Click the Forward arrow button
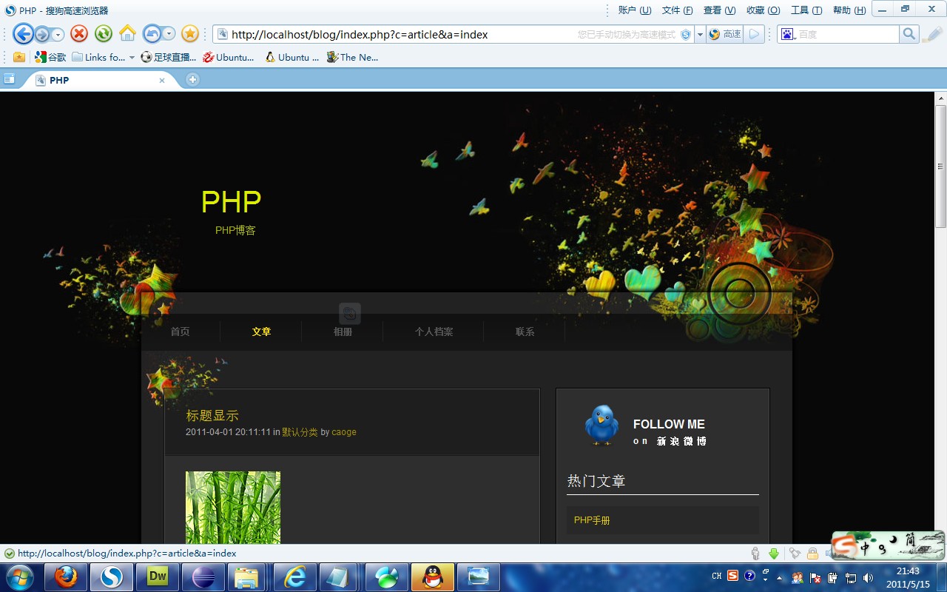 click(x=41, y=34)
